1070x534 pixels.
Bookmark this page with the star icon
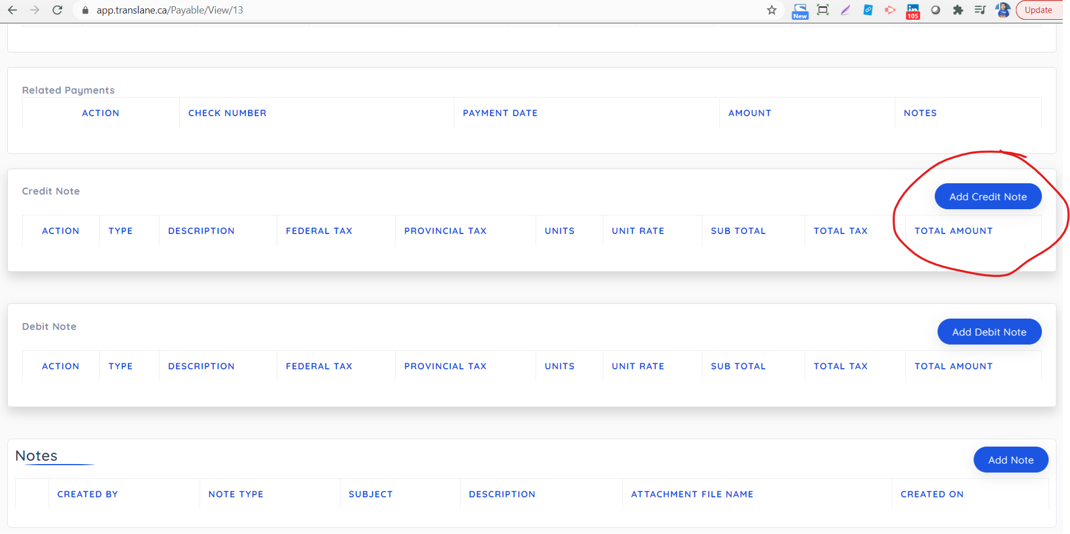pos(772,10)
